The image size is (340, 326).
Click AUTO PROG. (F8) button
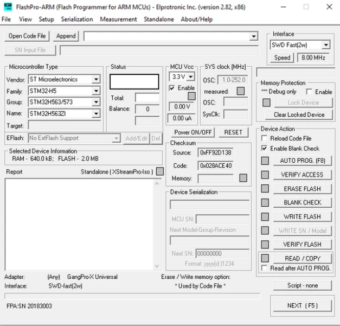(x=303, y=161)
